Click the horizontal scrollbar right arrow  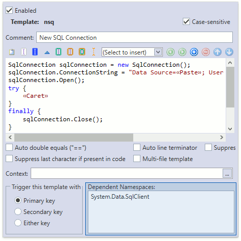pyautogui.click(x=222, y=137)
